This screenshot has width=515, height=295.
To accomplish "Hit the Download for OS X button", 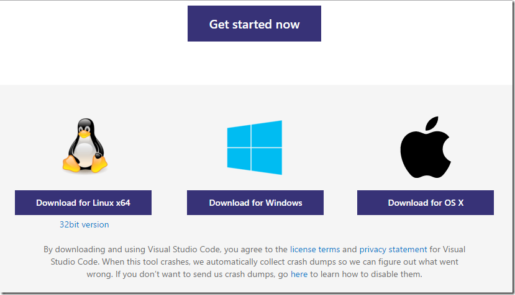I will coord(426,203).
